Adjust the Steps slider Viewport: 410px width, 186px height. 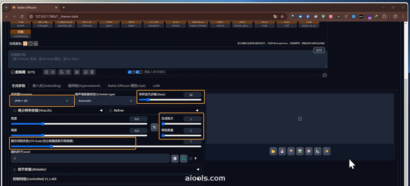(170, 100)
